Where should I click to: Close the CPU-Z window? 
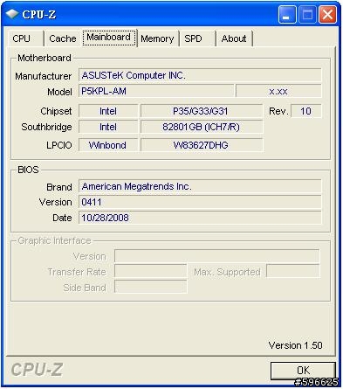pyautogui.click(x=327, y=14)
